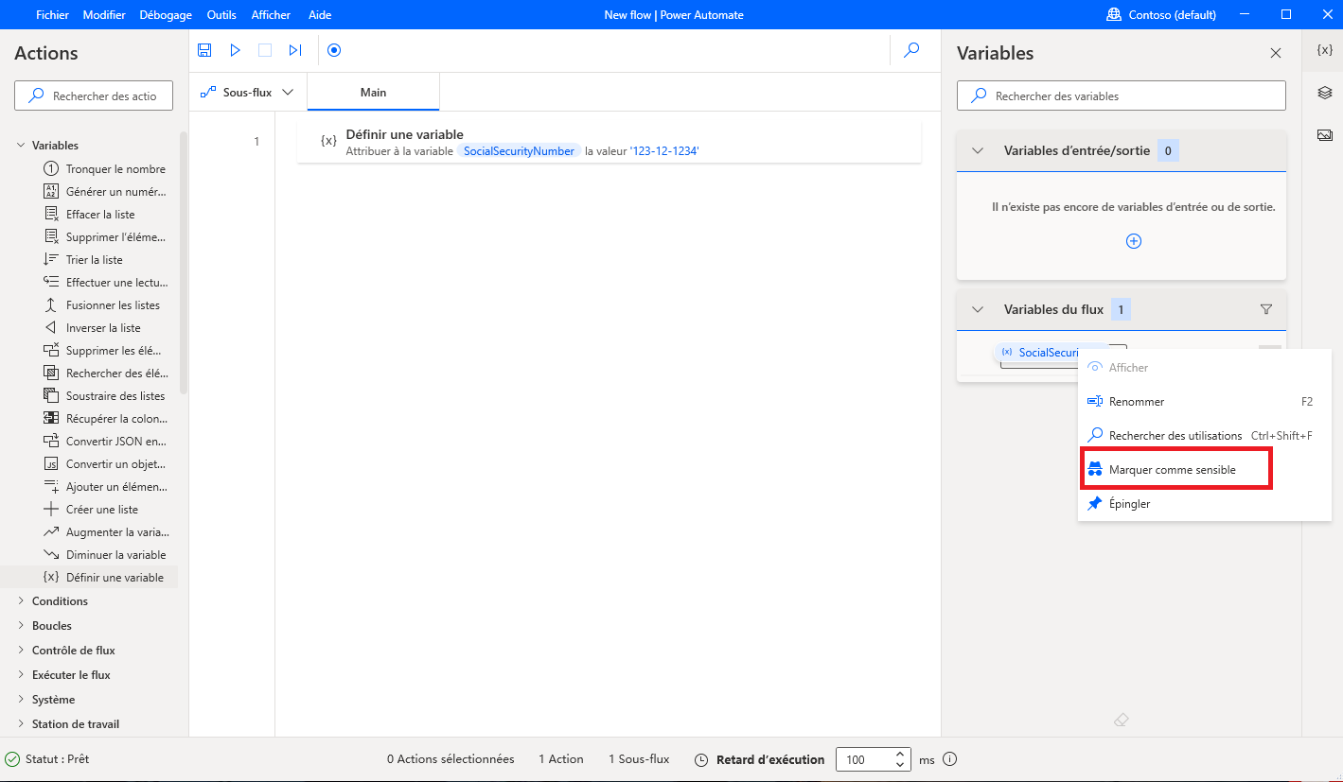Run the current flow
The width and height of the screenshot is (1343, 782).
coord(235,49)
